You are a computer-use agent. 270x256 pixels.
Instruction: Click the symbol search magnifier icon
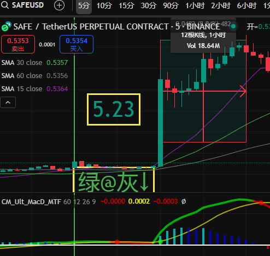[x=5, y=5]
